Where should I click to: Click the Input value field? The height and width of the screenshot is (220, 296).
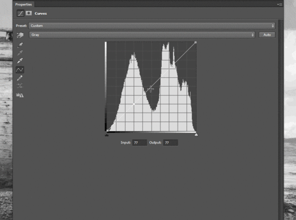140,142
